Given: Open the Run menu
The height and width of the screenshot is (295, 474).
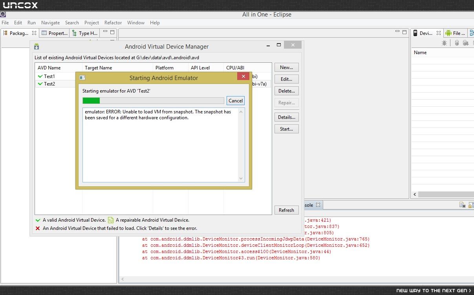Looking at the screenshot, I should (x=31, y=23).
